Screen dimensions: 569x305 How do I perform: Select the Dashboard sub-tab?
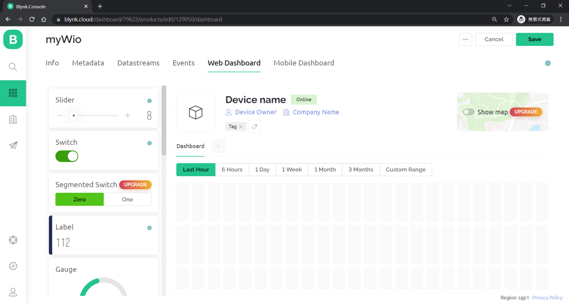[x=190, y=146]
